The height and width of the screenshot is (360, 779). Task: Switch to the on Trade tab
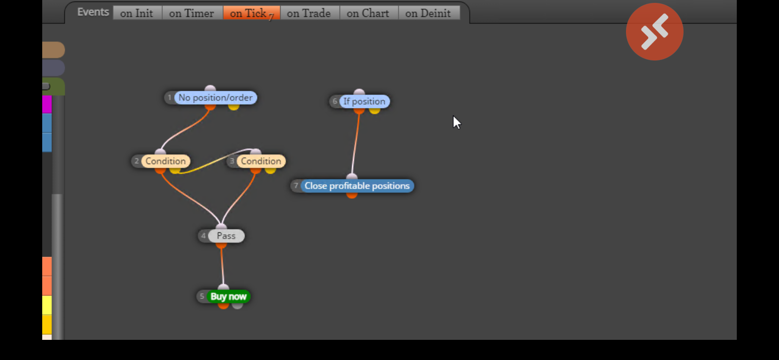[x=309, y=13]
